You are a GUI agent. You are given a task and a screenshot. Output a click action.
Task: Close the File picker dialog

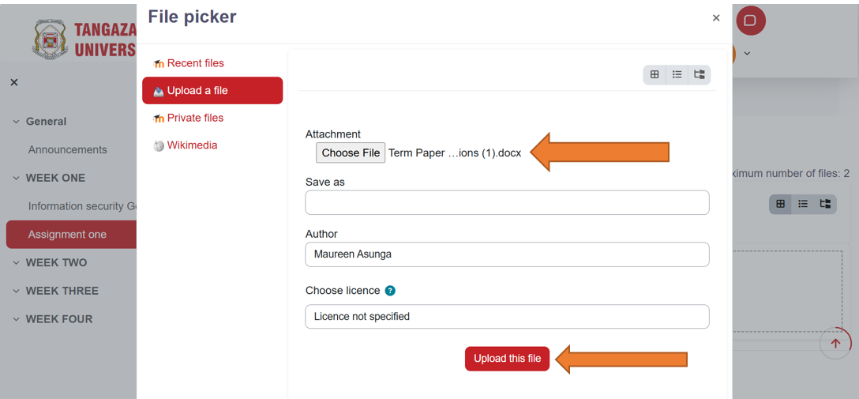(x=716, y=18)
